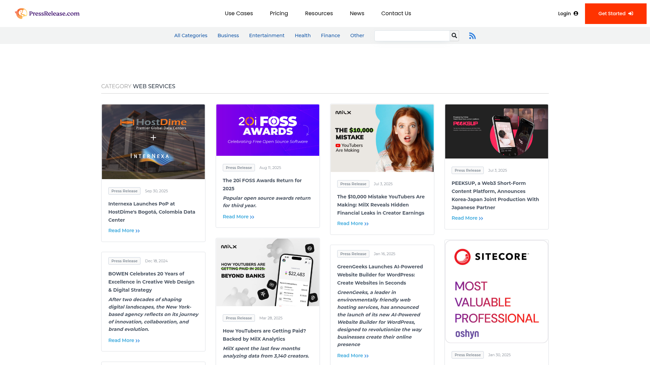Click the Login user icon
Image resolution: width=650 pixels, height=365 pixels.
pyautogui.click(x=576, y=14)
